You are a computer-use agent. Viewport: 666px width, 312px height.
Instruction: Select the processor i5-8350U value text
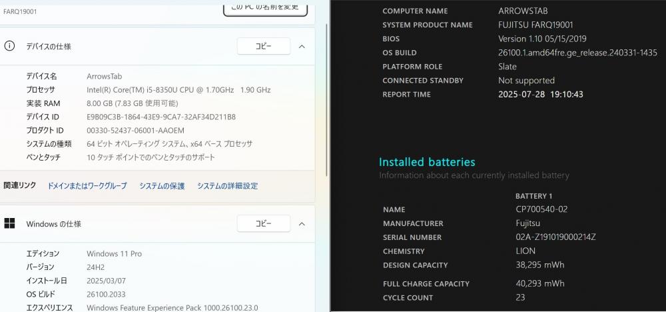(x=178, y=90)
